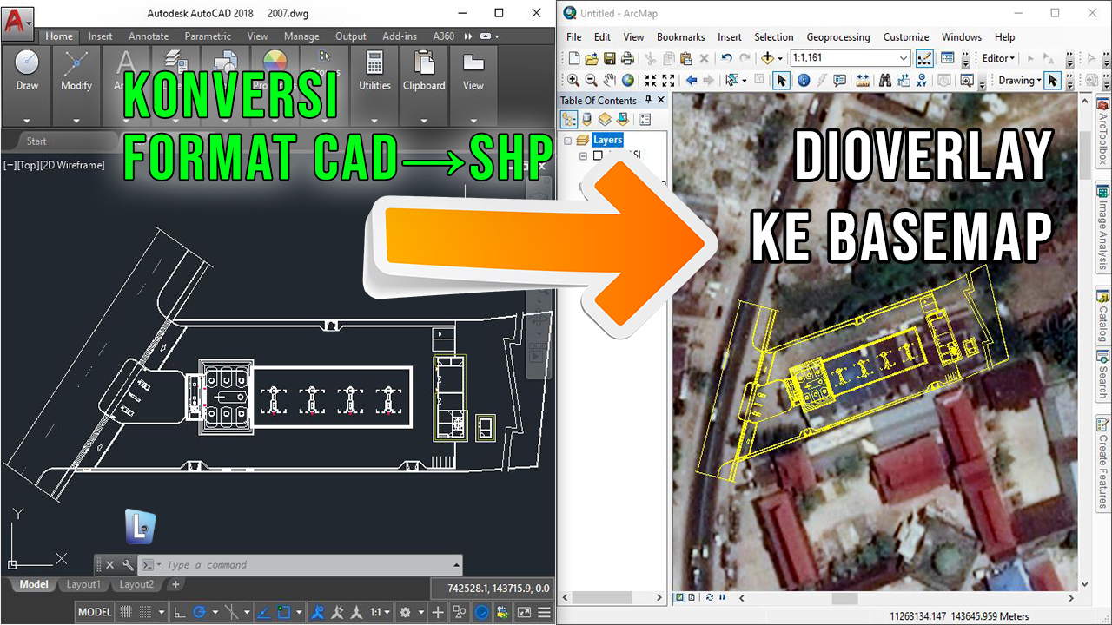Open the ArcMap map scale dropdown
The height and width of the screenshot is (625, 1112).
(903, 58)
